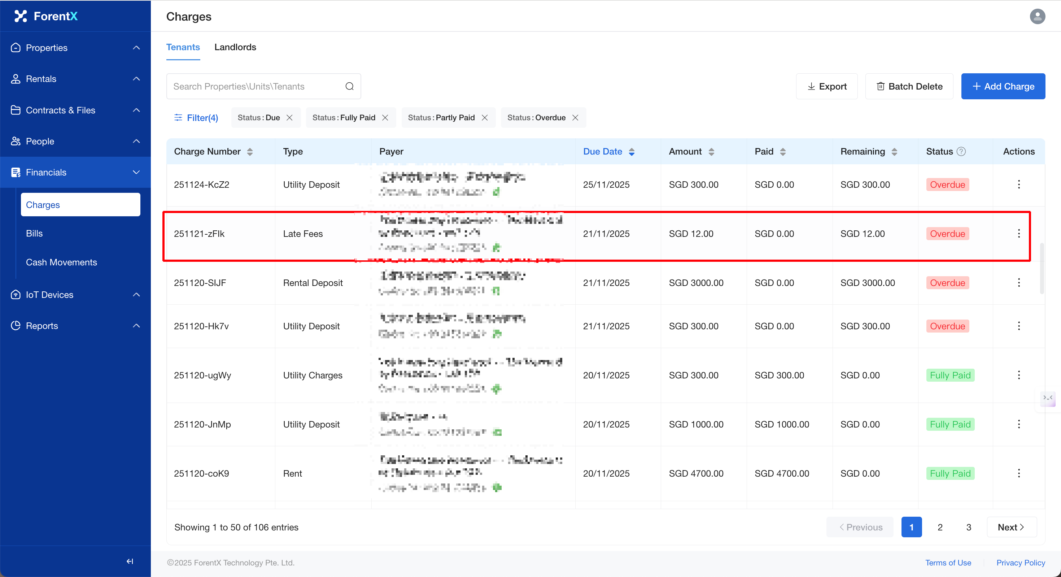Open the Filter(4) panel
This screenshot has width=1061, height=577.
(x=196, y=118)
